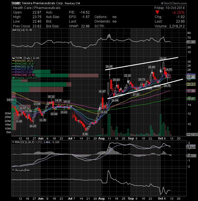Click the SCTR label
Screen dimensions: 198x201
[100, 26]
